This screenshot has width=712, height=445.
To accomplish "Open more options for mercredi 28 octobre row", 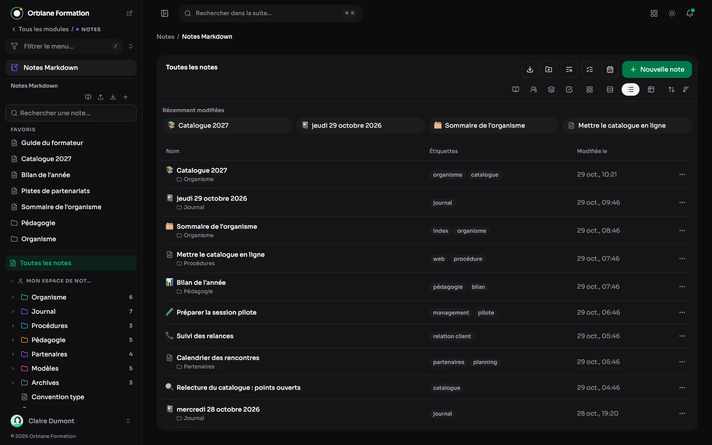I will (x=682, y=413).
